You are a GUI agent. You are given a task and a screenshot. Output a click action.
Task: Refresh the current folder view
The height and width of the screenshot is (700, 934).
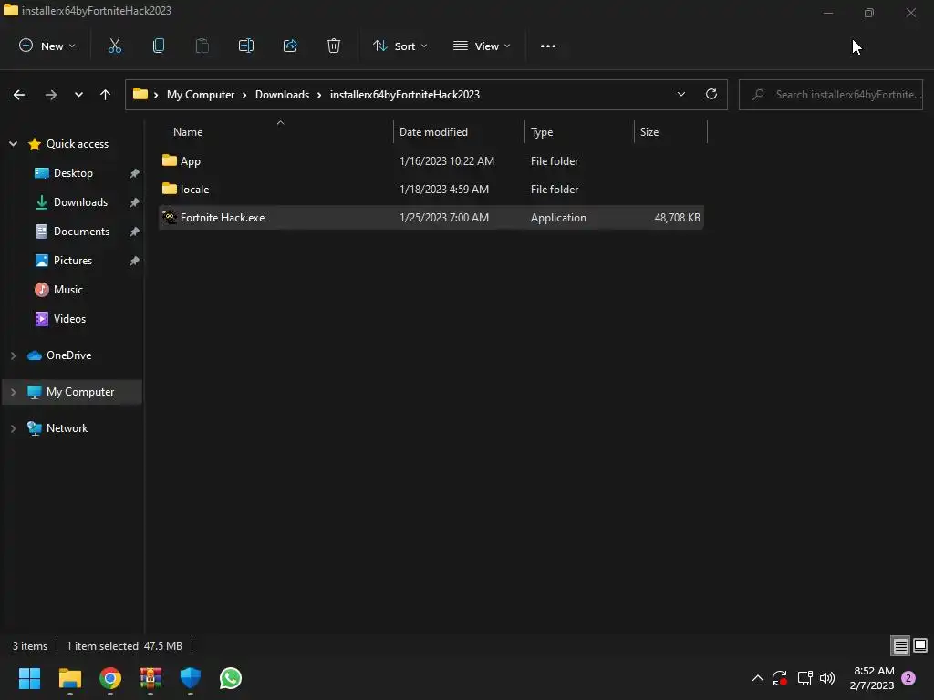pyautogui.click(x=711, y=94)
